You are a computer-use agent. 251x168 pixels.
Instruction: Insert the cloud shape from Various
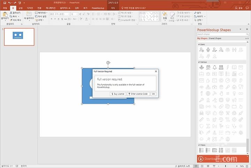click(x=241, y=74)
